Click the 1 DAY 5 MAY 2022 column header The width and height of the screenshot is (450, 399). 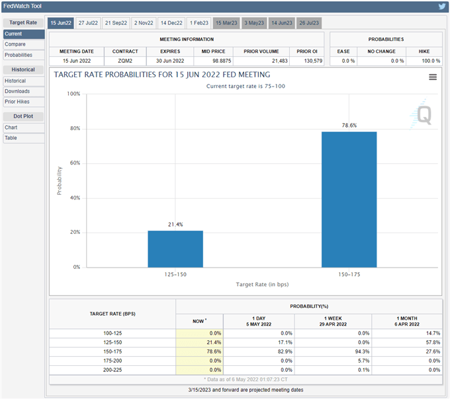pyautogui.click(x=259, y=321)
